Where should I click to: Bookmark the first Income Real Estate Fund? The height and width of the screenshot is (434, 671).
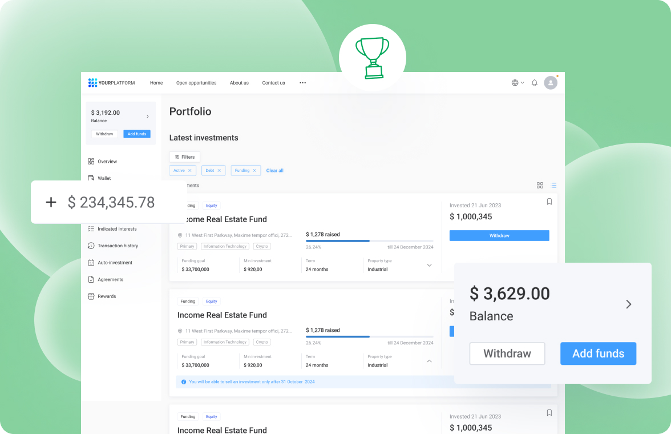(549, 202)
